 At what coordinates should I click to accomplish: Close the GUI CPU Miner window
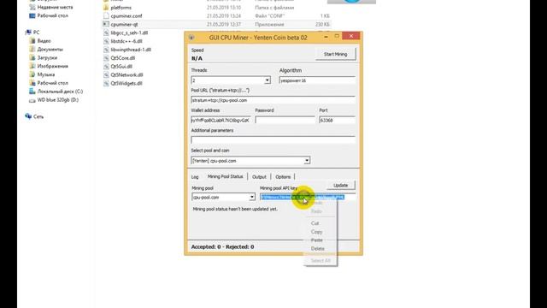tap(351, 36)
